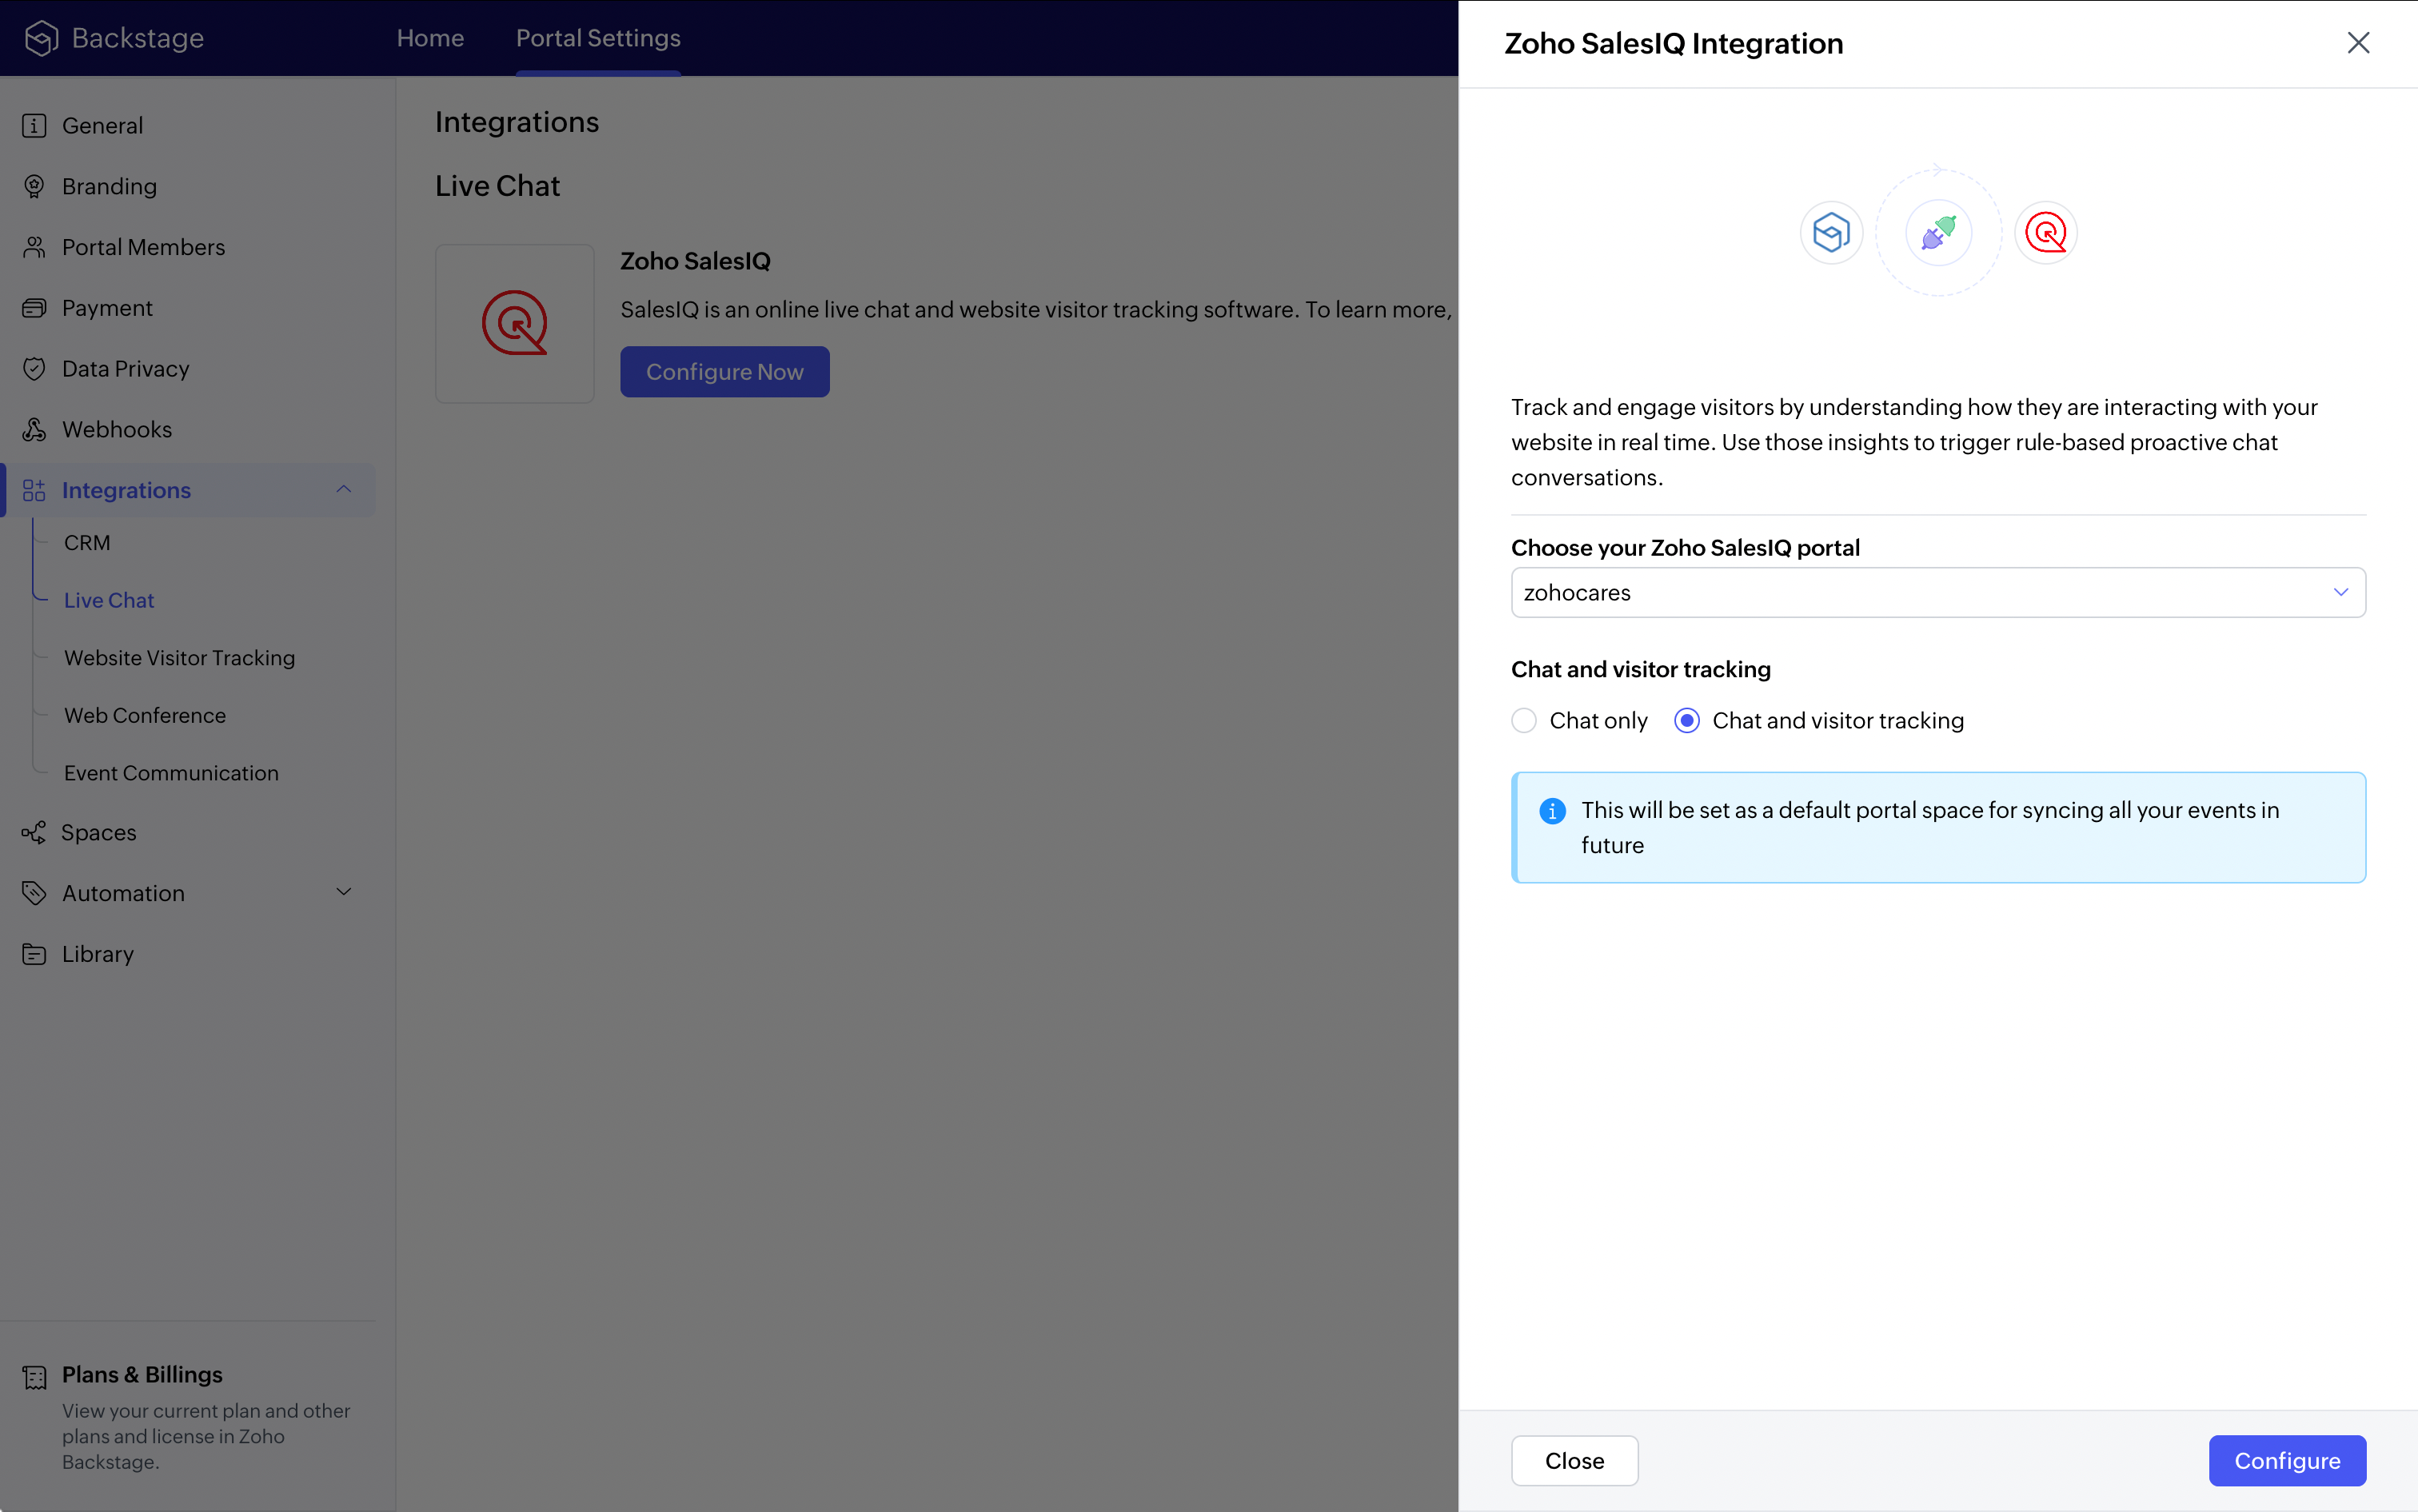Click the General info icon in sidebar

pos(34,125)
